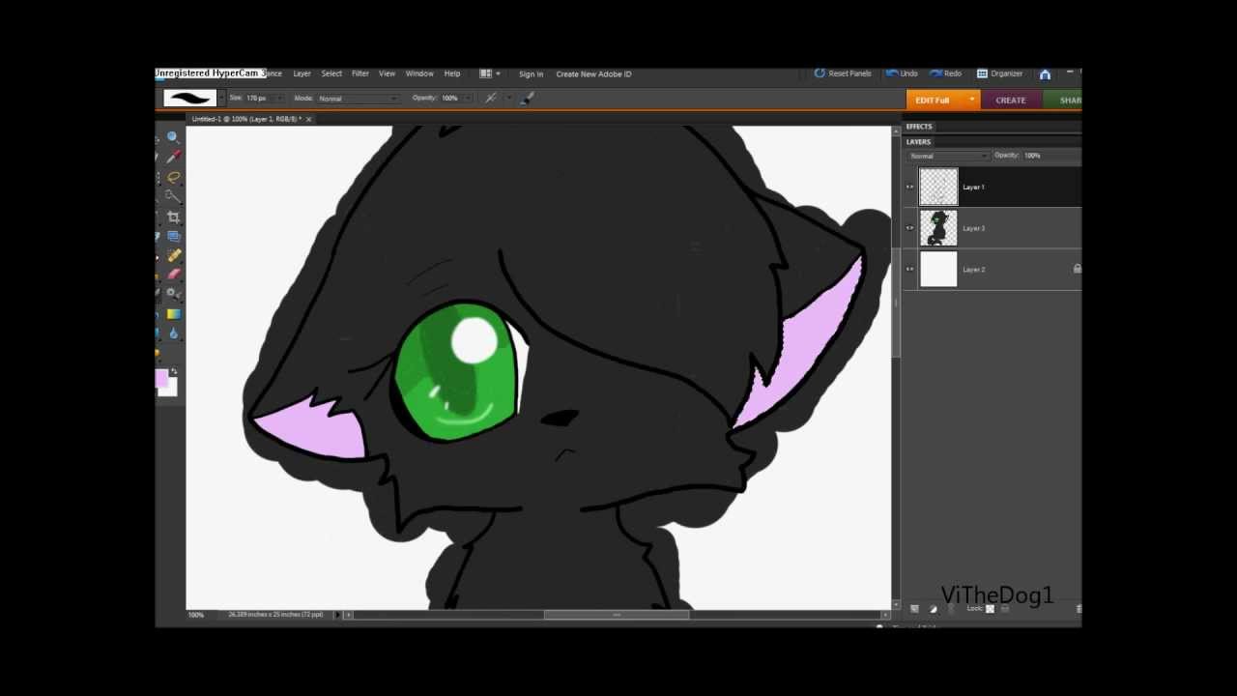Select the Layer 3 cat thumbnail
The width and height of the screenshot is (1237, 696).
937,228
